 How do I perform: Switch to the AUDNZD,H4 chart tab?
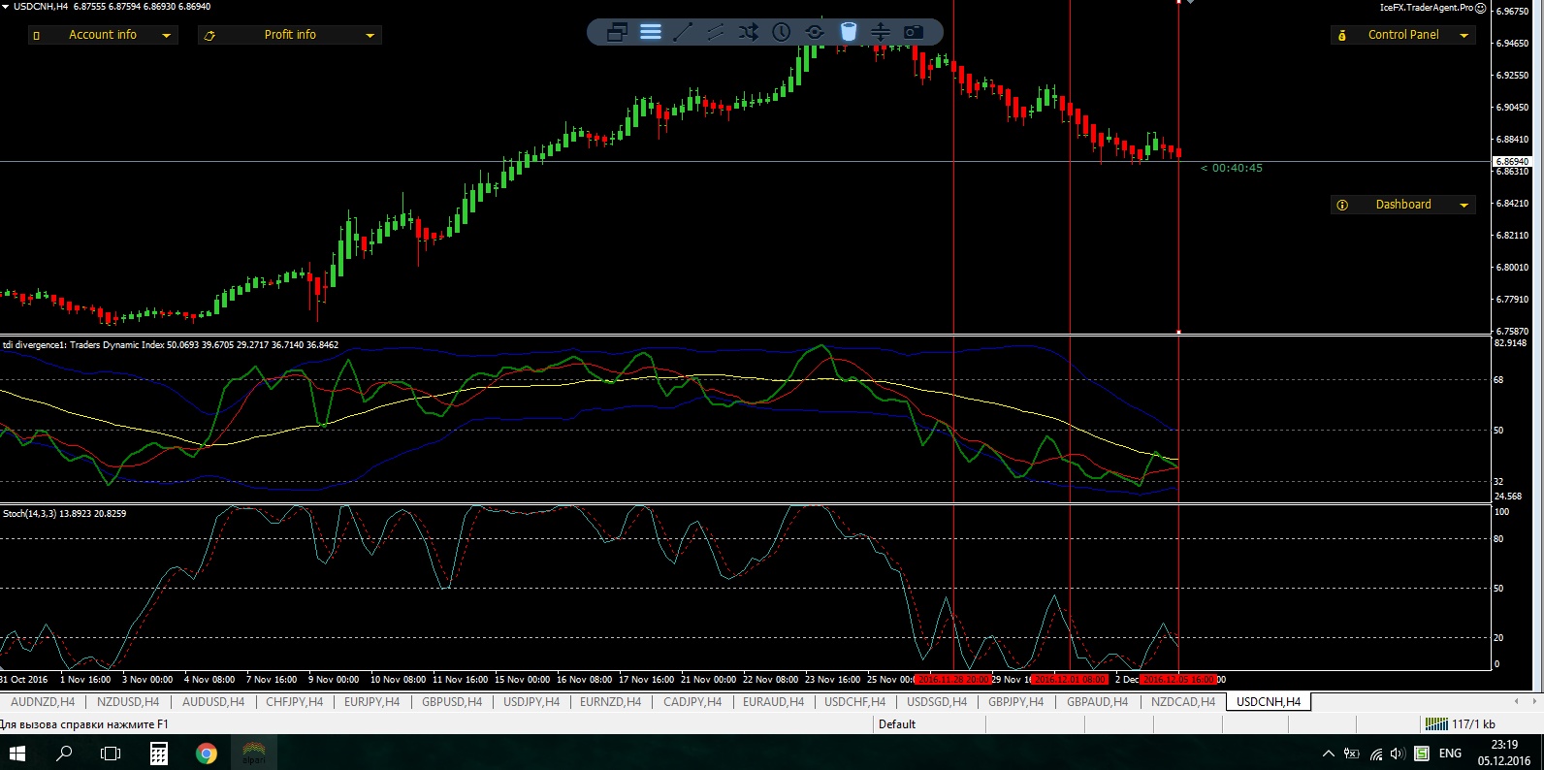(x=43, y=702)
